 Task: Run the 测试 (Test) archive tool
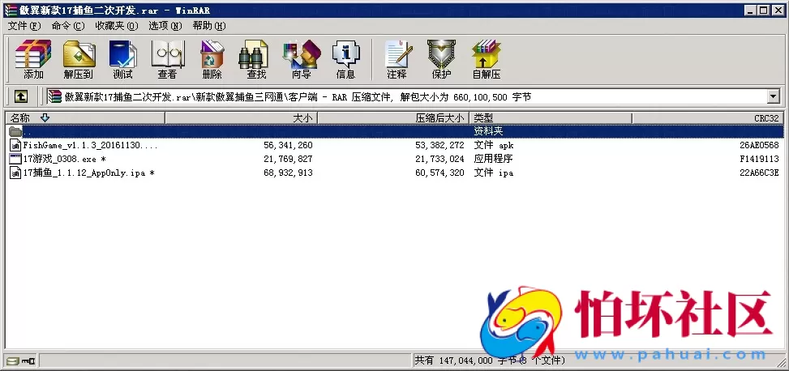click(122, 58)
